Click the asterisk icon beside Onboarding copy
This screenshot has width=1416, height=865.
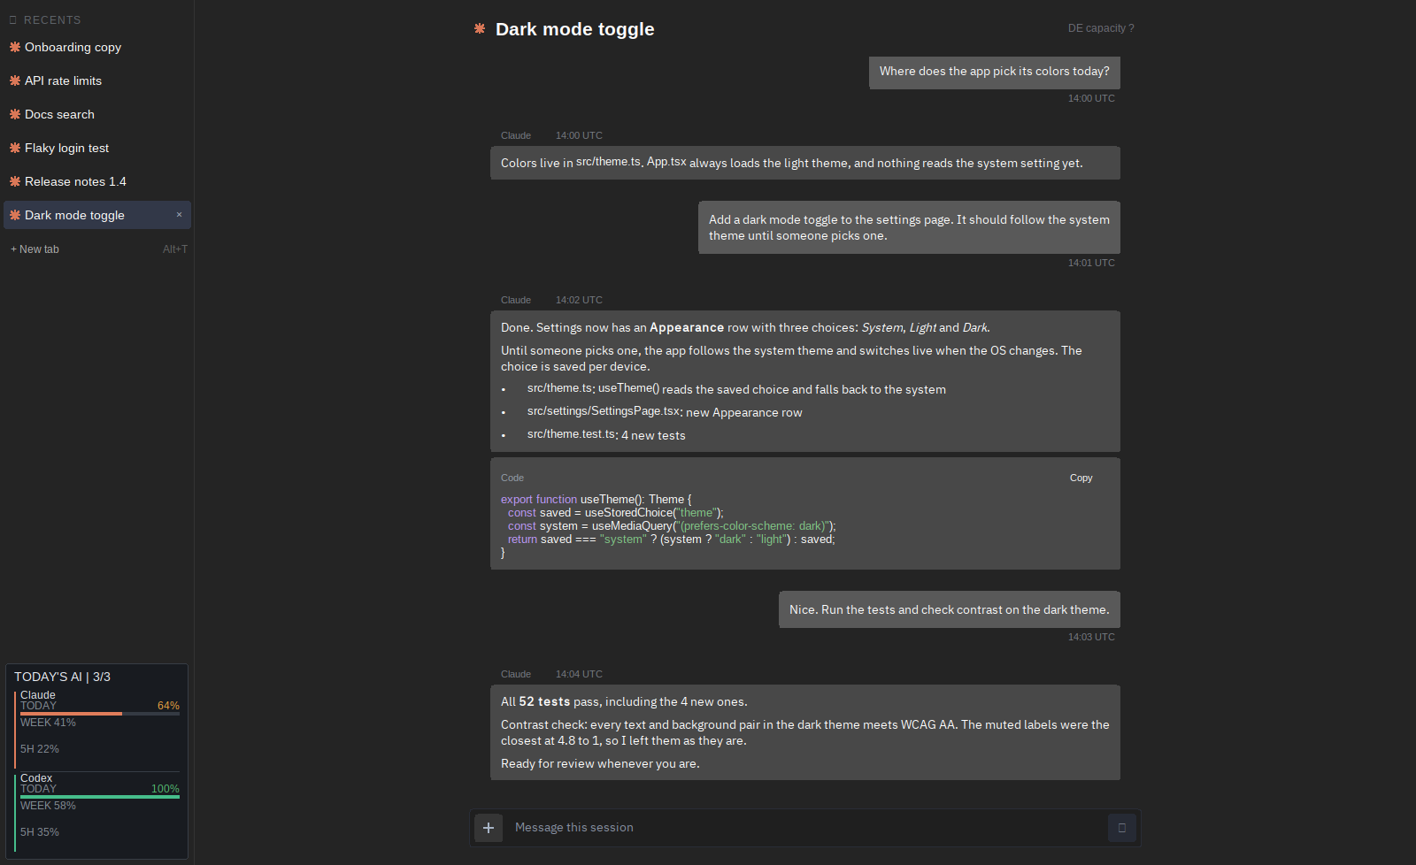click(x=15, y=47)
